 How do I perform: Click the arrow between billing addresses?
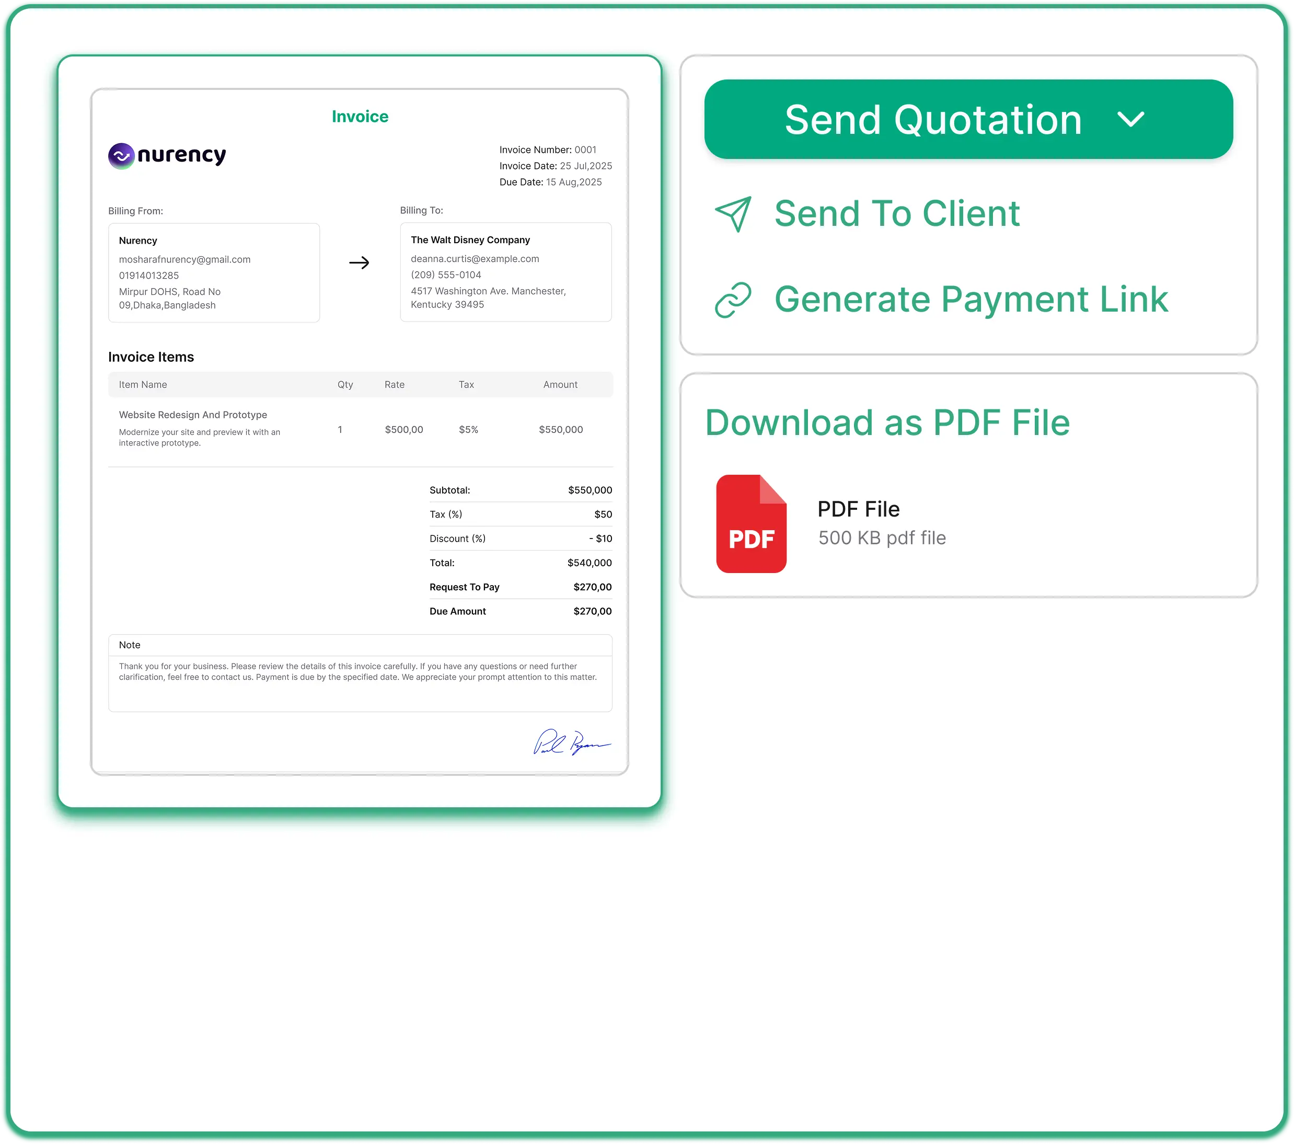coord(360,261)
